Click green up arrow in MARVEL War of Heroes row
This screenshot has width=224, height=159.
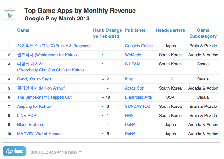pos(103,134)
